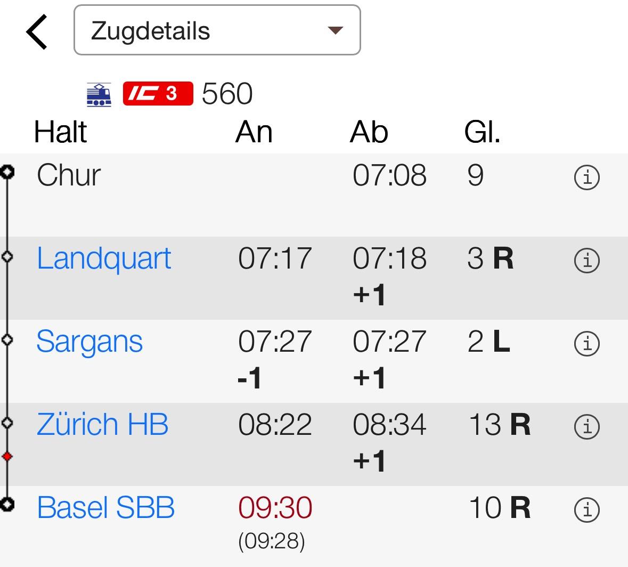Image resolution: width=628 pixels, height=567 pixels.
Task: Open the Zugdetails dropdown
Action: (x=217, y=30)
